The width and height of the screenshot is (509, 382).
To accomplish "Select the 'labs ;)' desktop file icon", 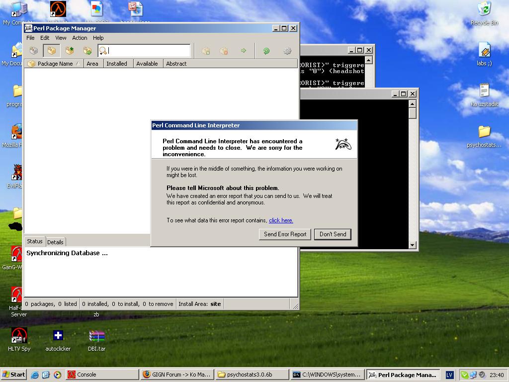I will tap(484, 54).
